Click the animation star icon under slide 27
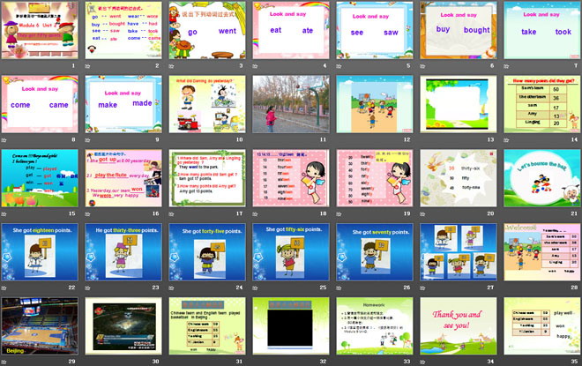Screen dimensions: 582x366 [x=422, y=288]
